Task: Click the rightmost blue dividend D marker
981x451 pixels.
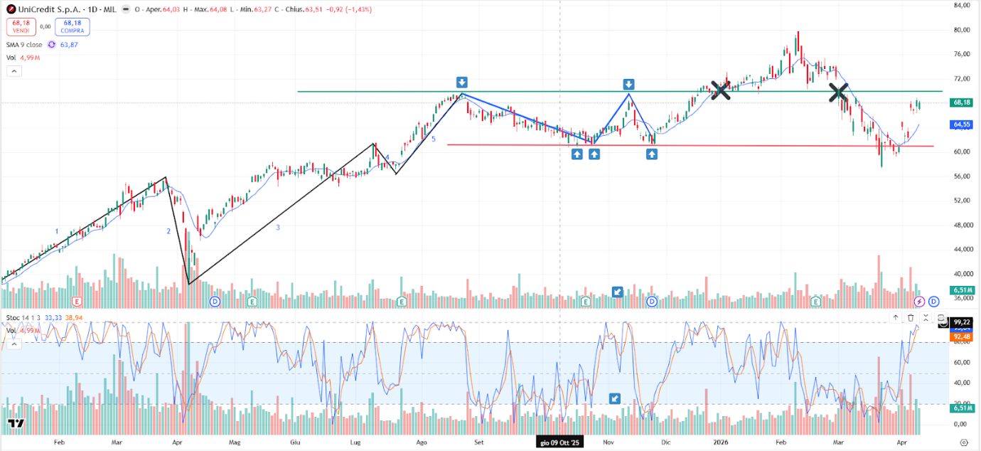Action: coord(934,302)
